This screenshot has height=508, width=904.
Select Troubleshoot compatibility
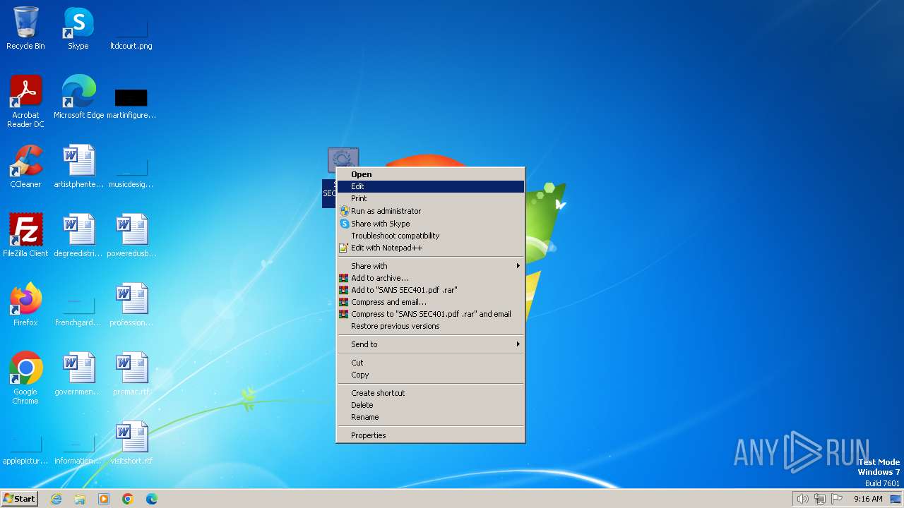pyautogui.click(x=431, y=236)
